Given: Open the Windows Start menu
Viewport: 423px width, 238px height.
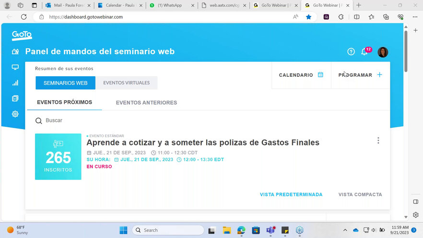Looking at the screenshot, I should [x=123, y=230].
